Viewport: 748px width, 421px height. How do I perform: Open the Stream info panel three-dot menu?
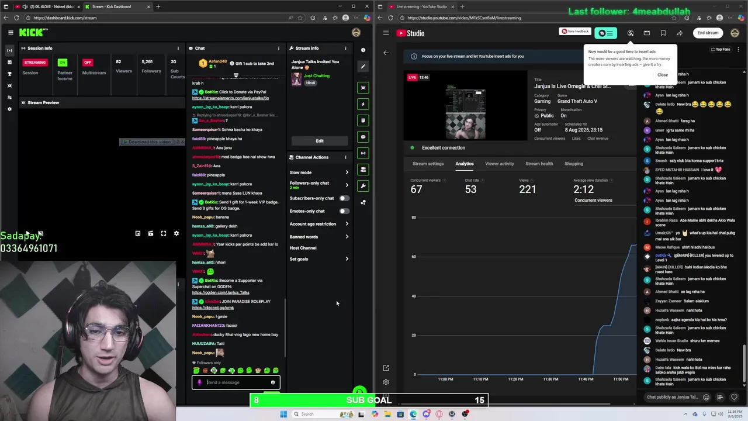(345, 48)
